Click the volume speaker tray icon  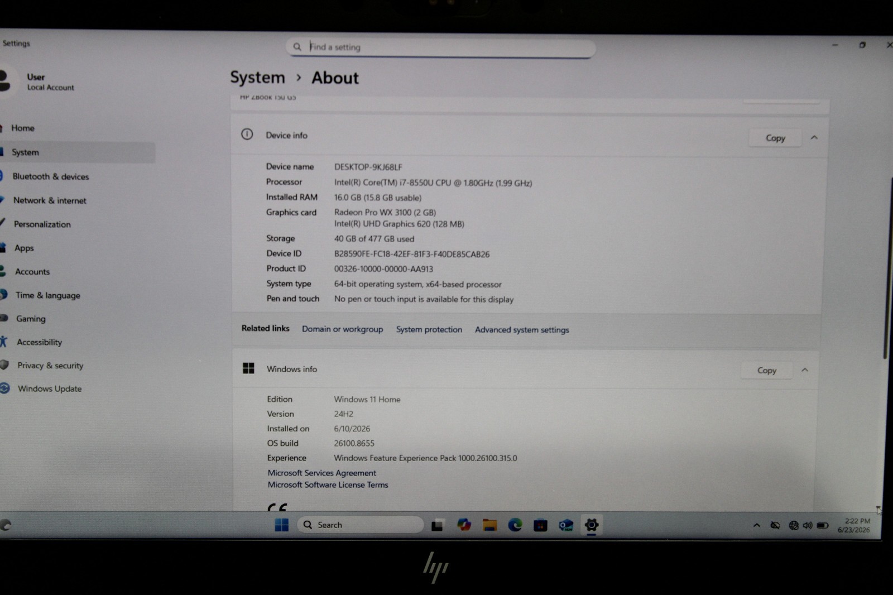point(807,525)
